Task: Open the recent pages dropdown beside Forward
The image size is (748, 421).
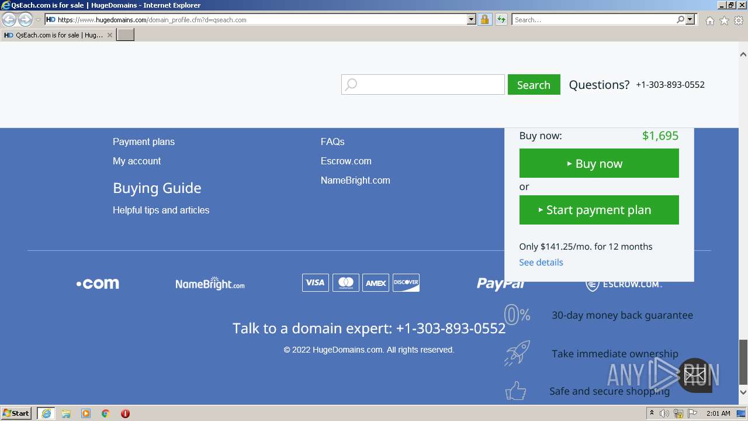Action: point(38,20)
